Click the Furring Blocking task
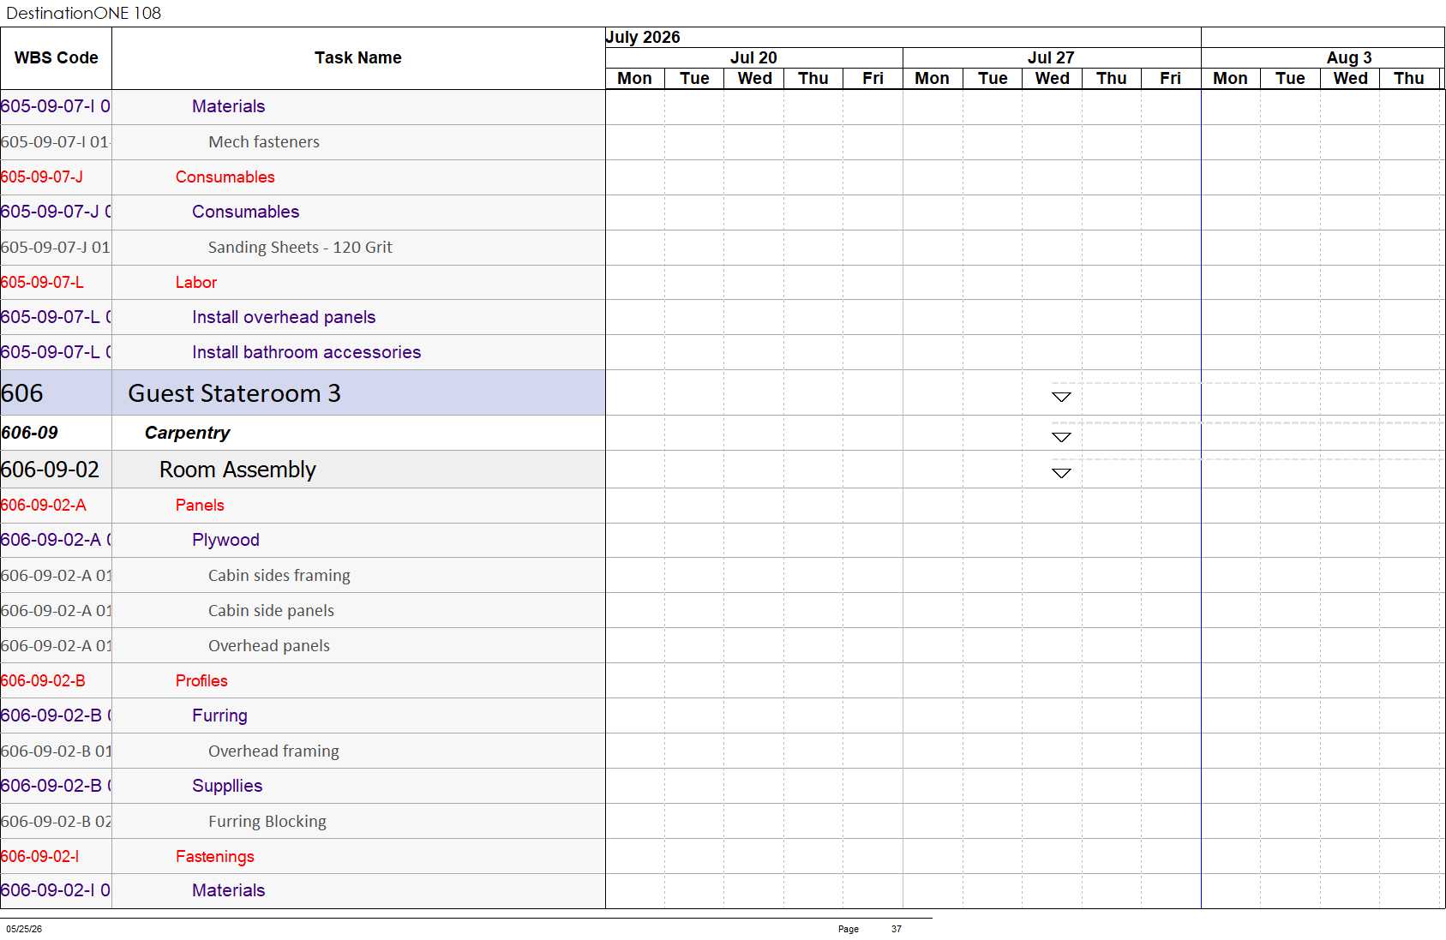Viewport: 1446px width, 940px height. (x=267, y=822)
